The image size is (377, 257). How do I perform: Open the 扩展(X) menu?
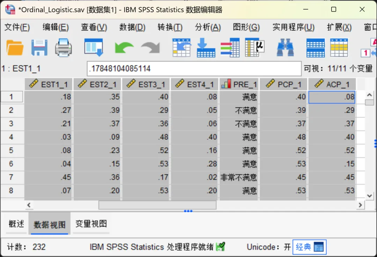(x=339, y=27)
